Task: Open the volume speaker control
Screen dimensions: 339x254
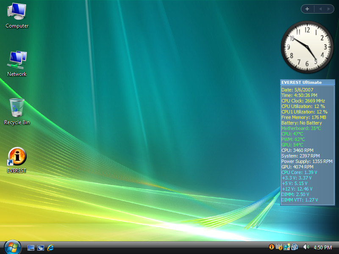Action: [x=306, y=247]
